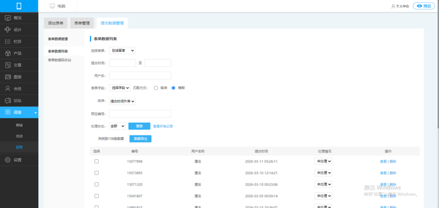Click the 论坛 forum chat icon
This screenshot has height=208, width=439.
(x=8, y=101)
